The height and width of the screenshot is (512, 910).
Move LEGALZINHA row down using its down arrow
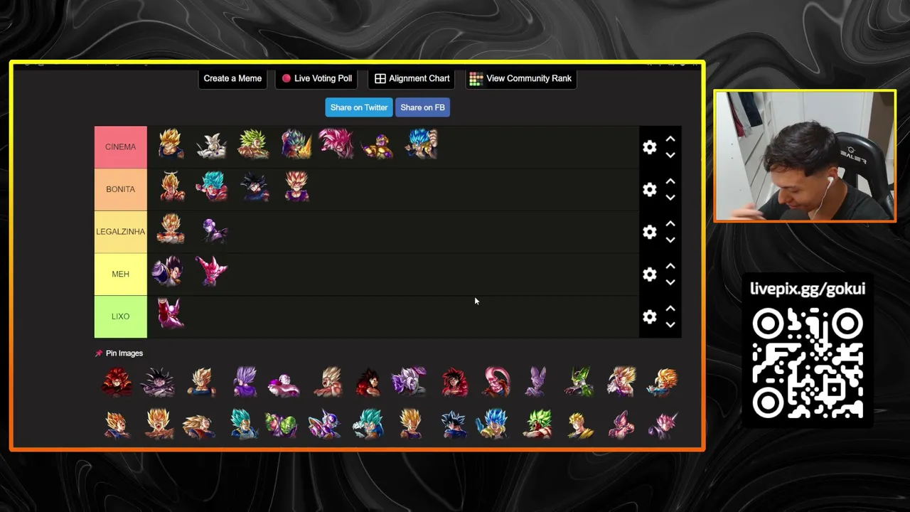tap(670, 240)
